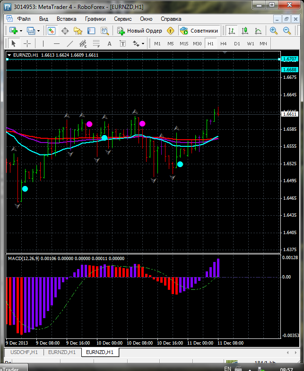
Task: Open the new chart dropdown arrow
Action: click(x=21, y=31)
